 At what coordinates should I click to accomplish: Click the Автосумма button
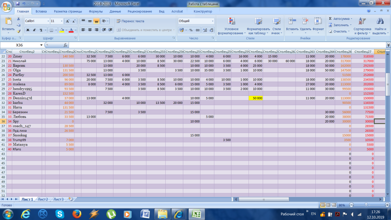tap(340, 18)
